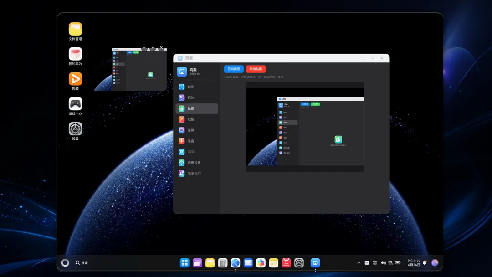This screenshot has height=277, width=492.
Task: Click the 鸿截 app logo in sidebar header
Action: (182, 72)
